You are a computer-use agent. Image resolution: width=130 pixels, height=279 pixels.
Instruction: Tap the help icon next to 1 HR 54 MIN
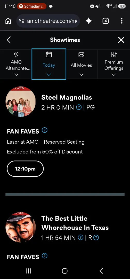pos(81,237)
